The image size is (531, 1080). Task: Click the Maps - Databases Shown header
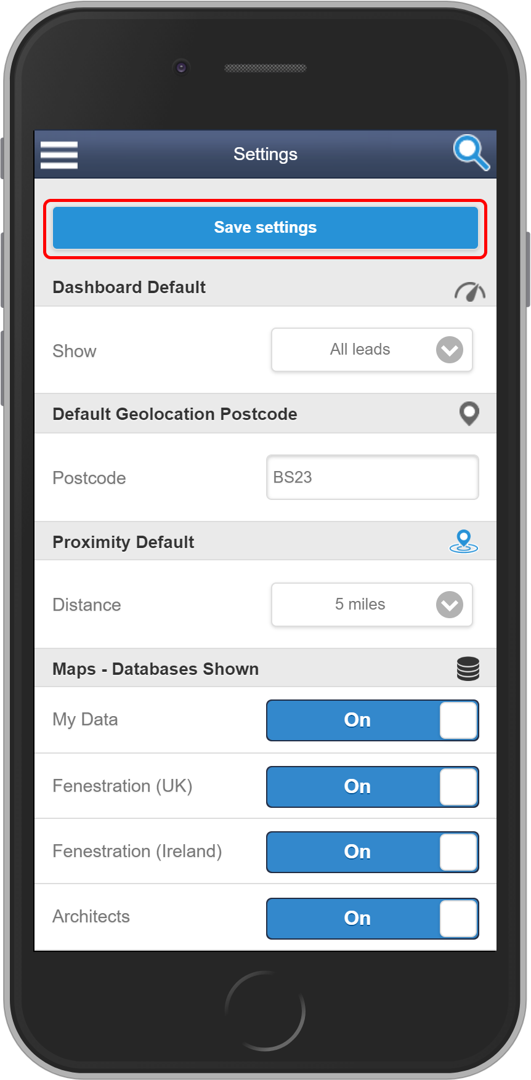coord(155,669)
